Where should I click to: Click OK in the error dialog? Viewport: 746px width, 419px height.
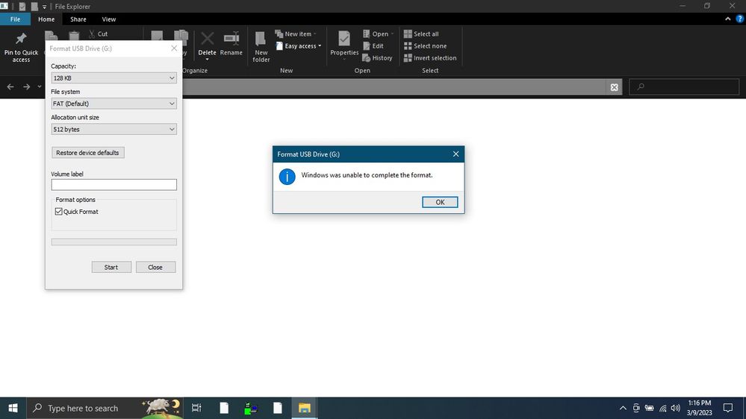(x=440, y=202)
